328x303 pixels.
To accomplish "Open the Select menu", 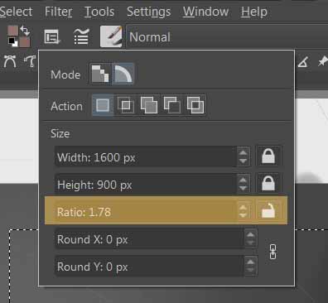I will point(16,12).
